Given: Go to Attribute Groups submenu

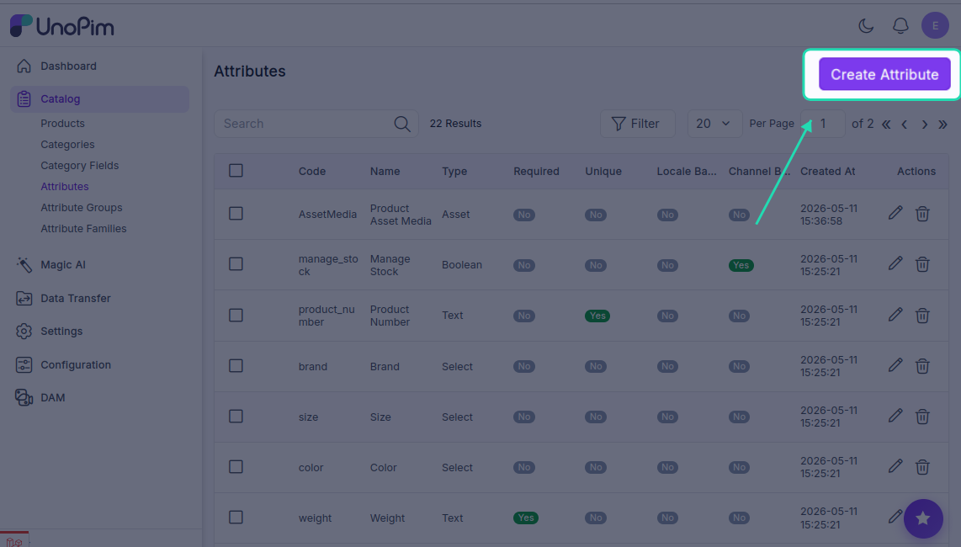Looking at the screenshot, I should coord(82,207).
